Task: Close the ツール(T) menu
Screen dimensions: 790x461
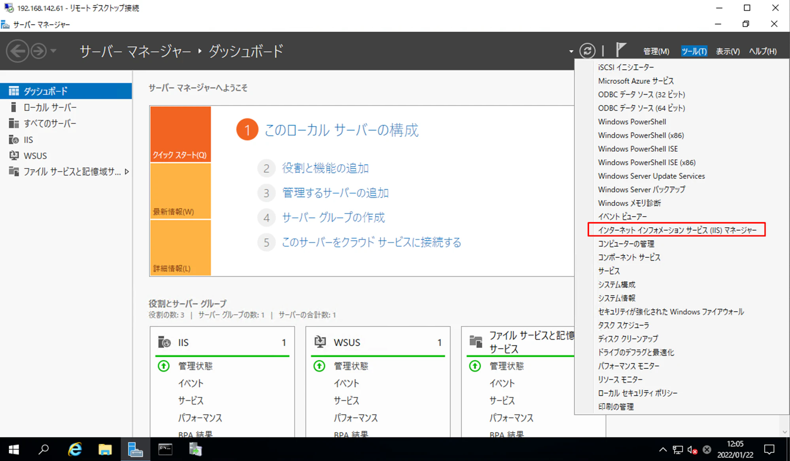Action: coord(694,51)
